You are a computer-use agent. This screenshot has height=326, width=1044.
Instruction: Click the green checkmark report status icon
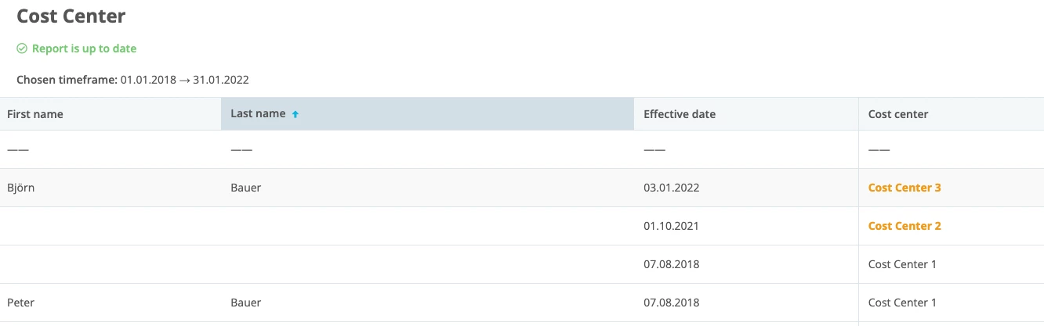coord(22,48)
